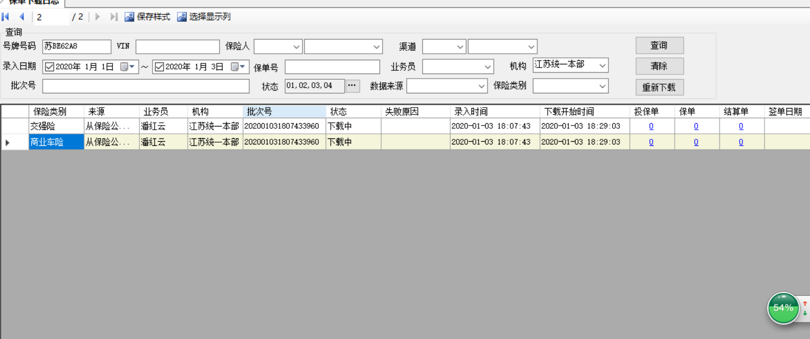Sort by 签单日期 column header
The height and width of the screenshot is (339, 810).
(787, 112)
